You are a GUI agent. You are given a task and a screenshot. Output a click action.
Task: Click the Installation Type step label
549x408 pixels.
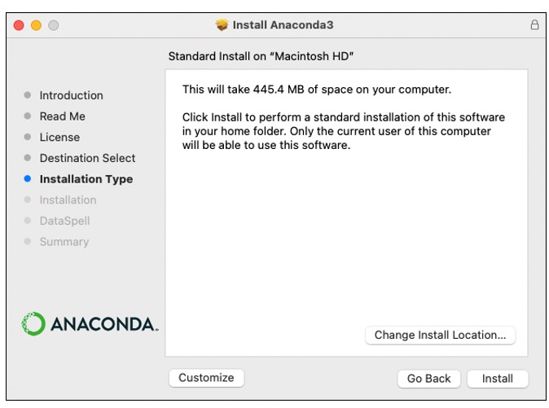86,179
